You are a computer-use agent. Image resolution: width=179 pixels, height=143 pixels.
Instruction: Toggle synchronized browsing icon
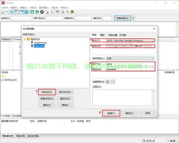click(x=67, y=12)
